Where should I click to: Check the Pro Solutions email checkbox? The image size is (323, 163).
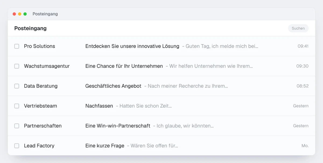tap(17, 46)
